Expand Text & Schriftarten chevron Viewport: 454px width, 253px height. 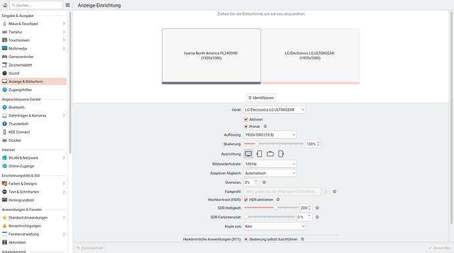pos(64,192)
